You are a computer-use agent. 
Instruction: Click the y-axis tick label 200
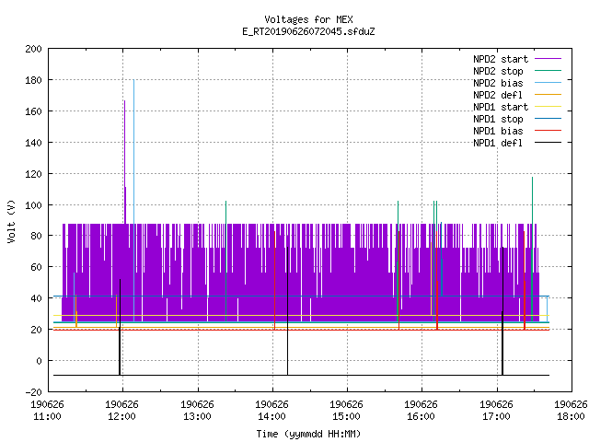(33, 49)
